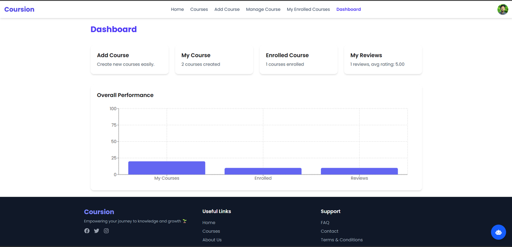Open Courses in top navigation

(x=199, y=9)
